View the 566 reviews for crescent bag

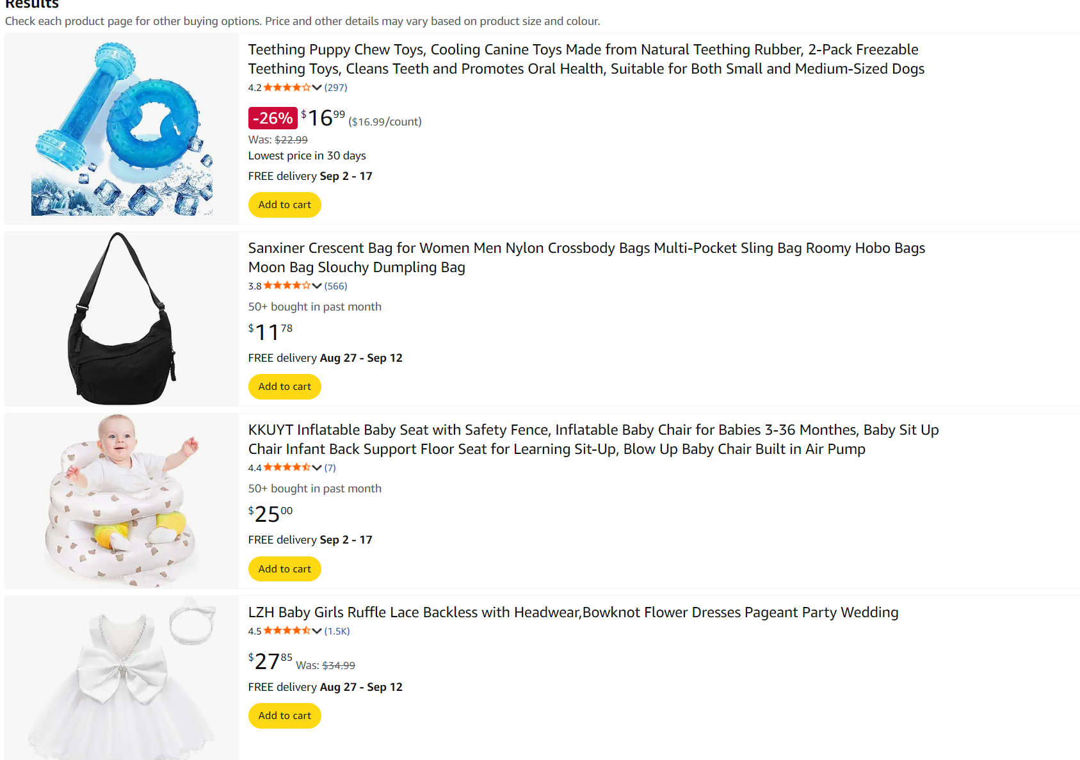(x=335, y=286)
